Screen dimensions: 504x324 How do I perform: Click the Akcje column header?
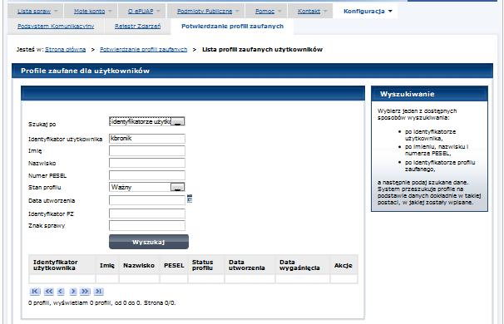coord(343,266)
